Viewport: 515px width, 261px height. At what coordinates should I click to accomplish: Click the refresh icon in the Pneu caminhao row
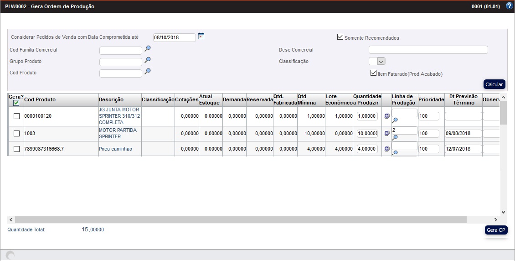pyautogui.click(x=387, y=149)
